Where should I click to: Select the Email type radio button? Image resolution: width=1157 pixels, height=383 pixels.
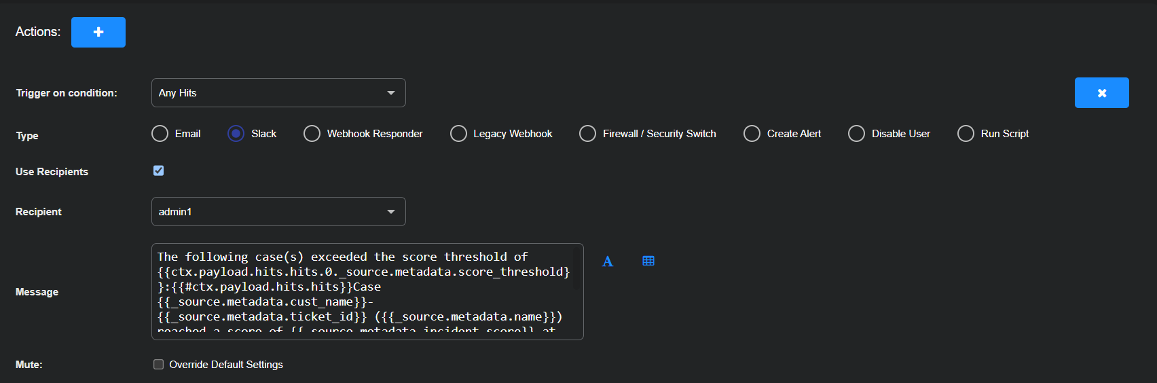click(x=160, y=134)
